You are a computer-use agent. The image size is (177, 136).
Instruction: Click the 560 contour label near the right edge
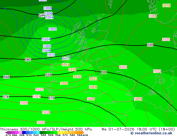150,45
